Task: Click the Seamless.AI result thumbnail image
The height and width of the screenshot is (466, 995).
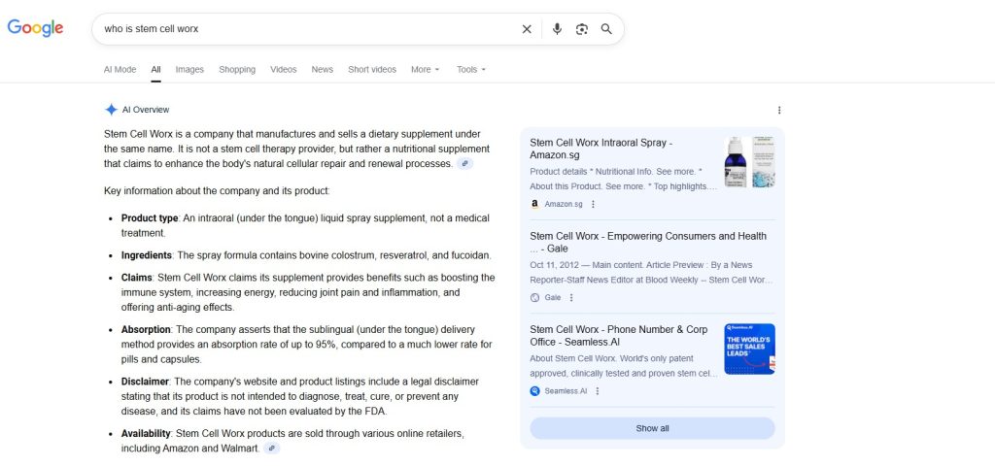Action: 749,349
